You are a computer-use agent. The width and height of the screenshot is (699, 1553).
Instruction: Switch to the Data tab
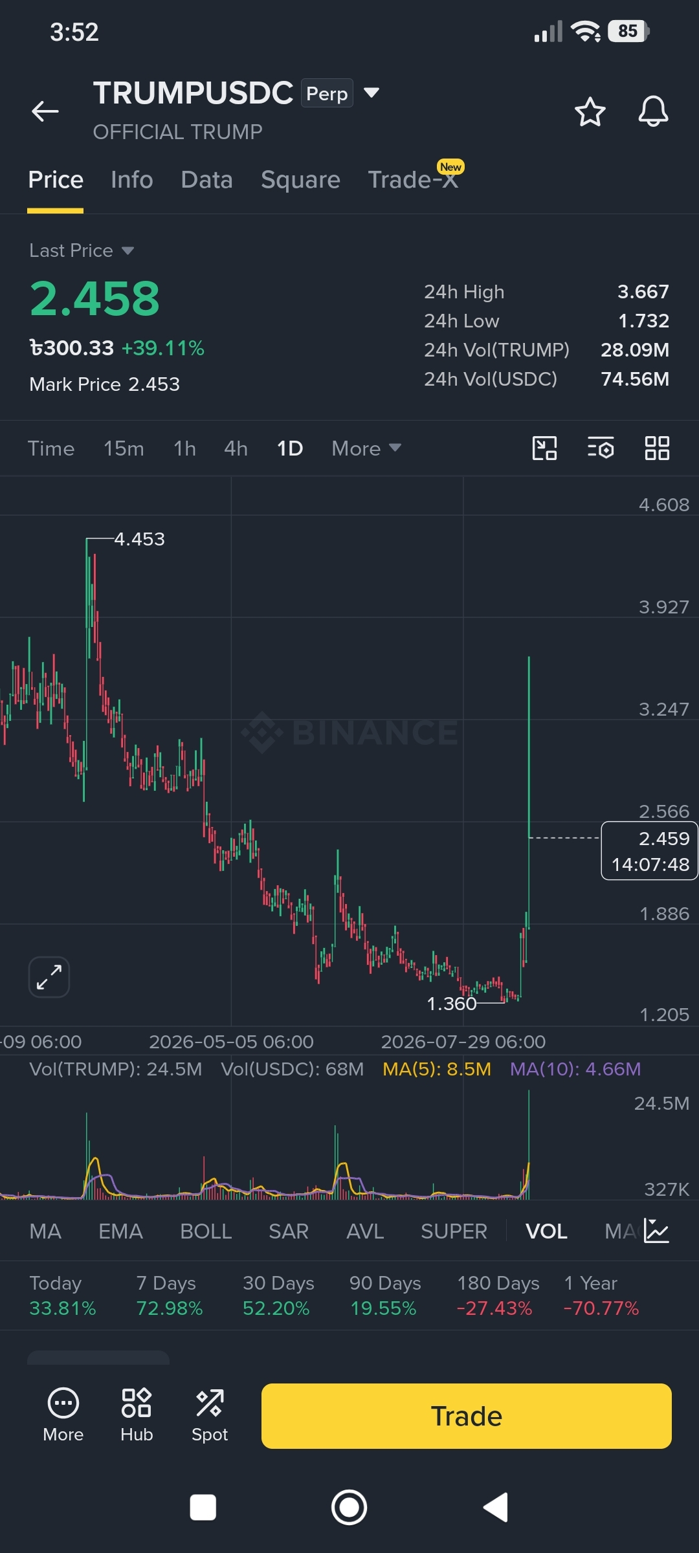(207, 180)
